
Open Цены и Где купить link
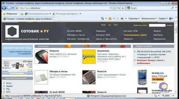coord(106,39)
